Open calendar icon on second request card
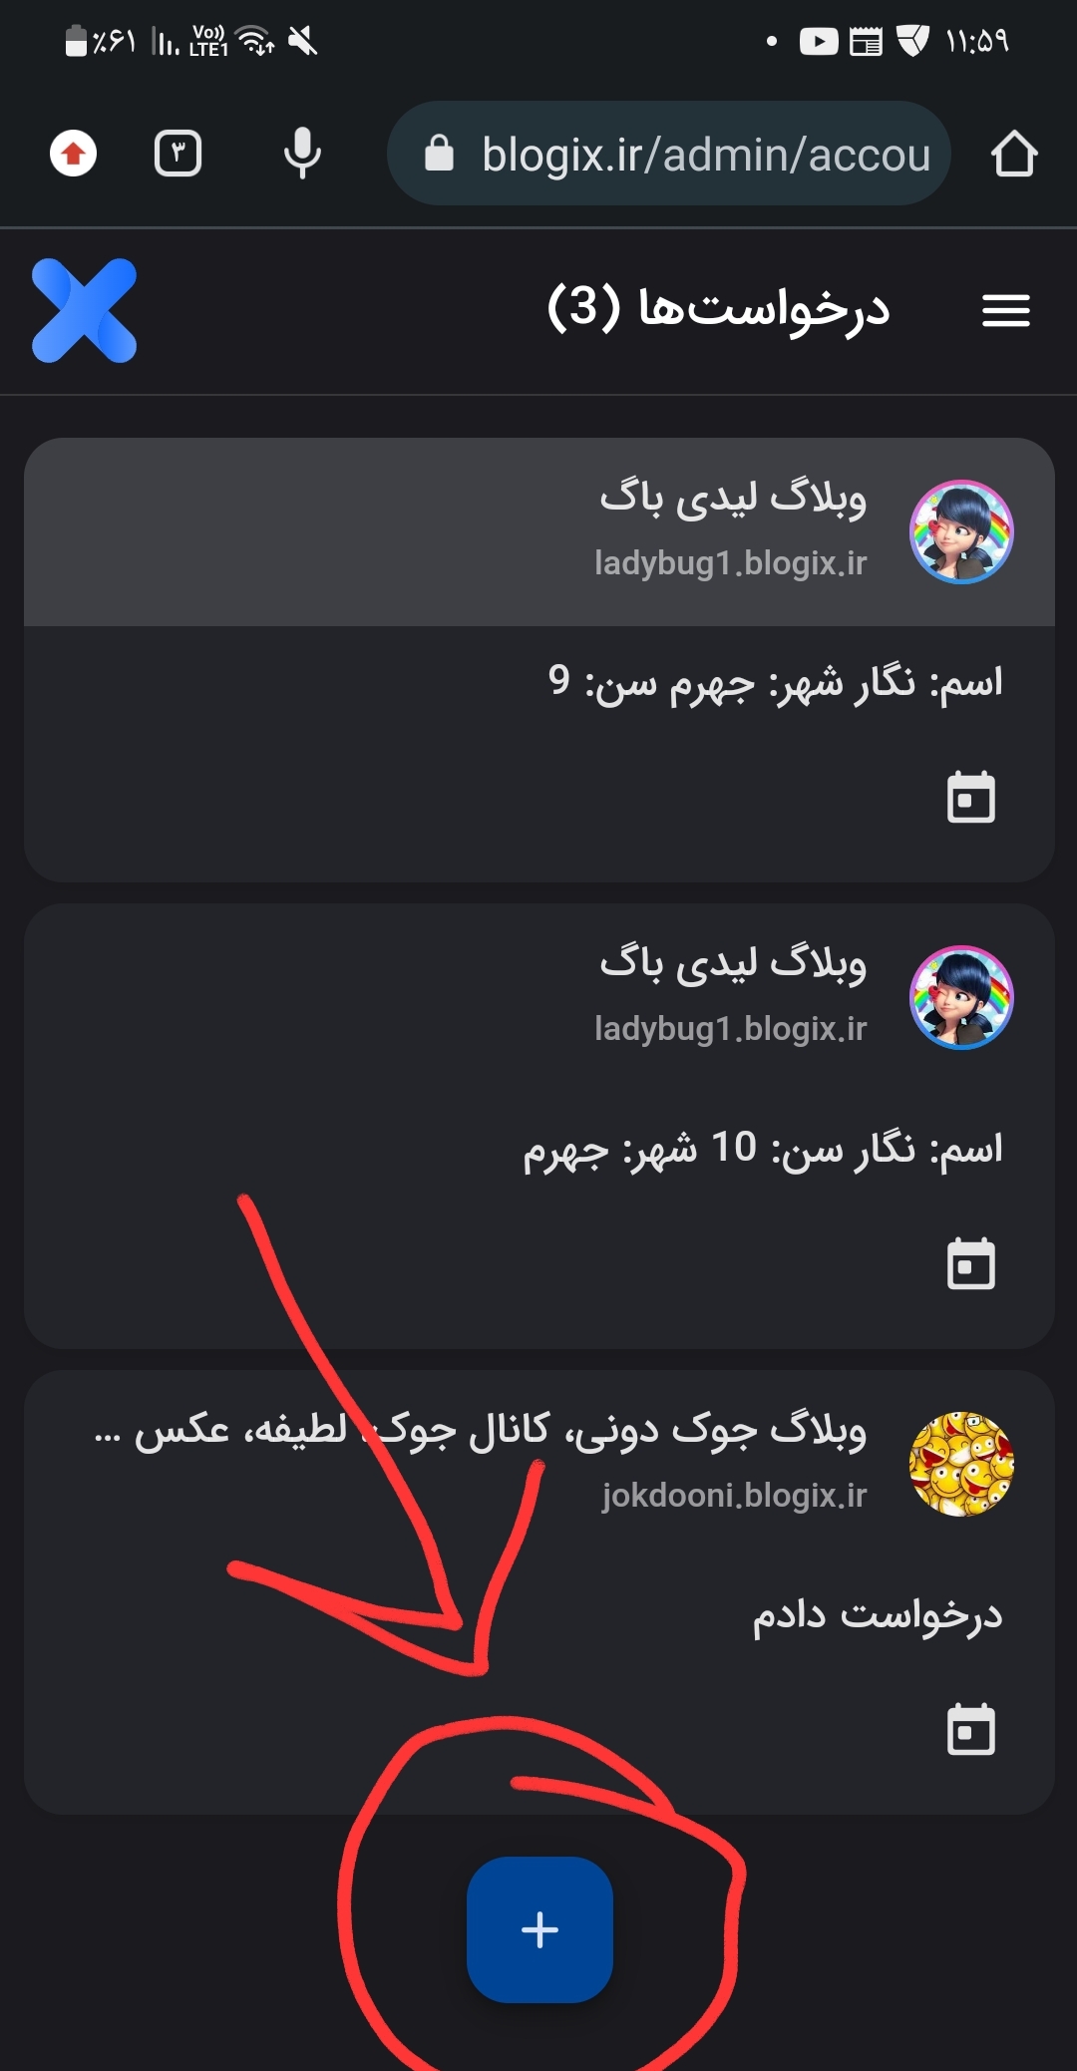 (970, 1263)
